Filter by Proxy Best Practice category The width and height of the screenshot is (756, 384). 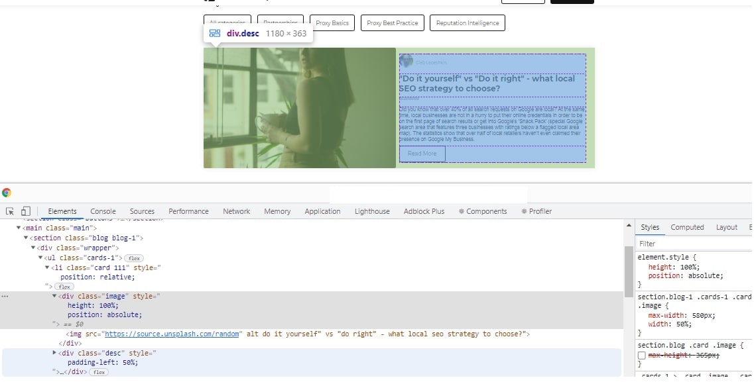[393, 23]
